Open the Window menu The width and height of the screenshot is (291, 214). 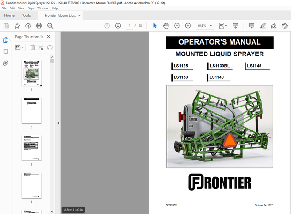point(43,8)
